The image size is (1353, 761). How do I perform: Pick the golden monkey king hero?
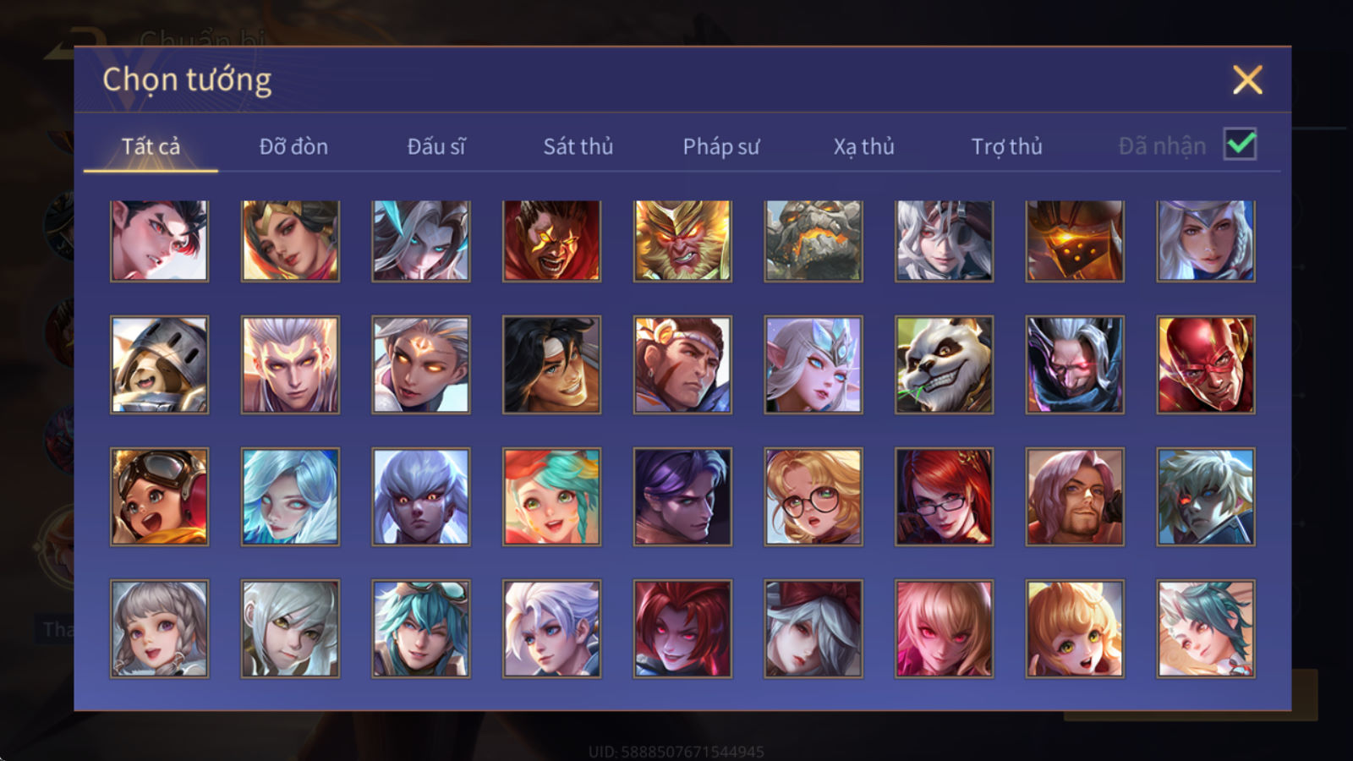pyautogui.click(x=682, y=240)
